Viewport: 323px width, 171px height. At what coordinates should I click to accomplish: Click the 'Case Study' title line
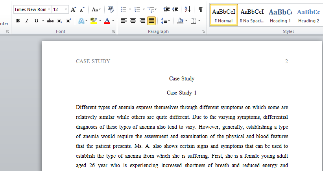tap(182, 78)
